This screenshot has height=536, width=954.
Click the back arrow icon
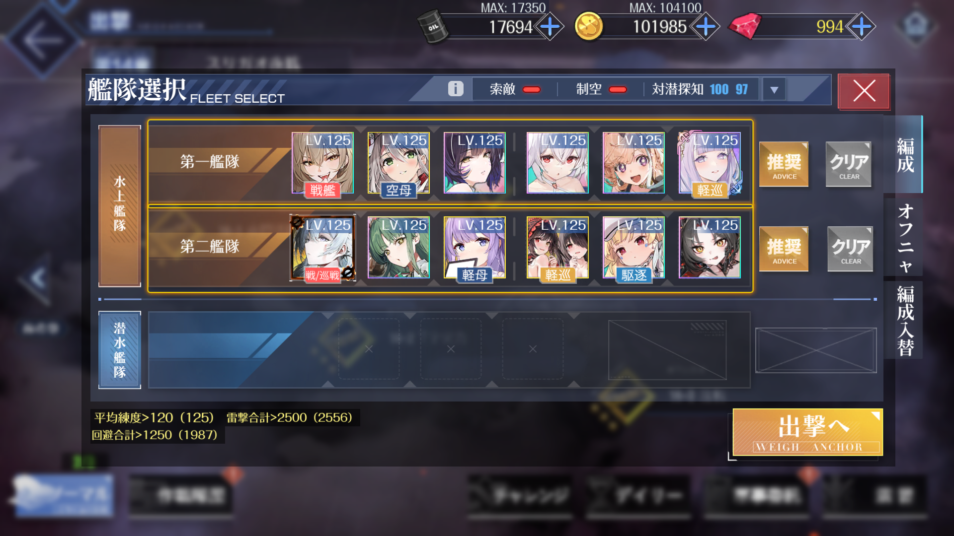(x=42, y=40)
